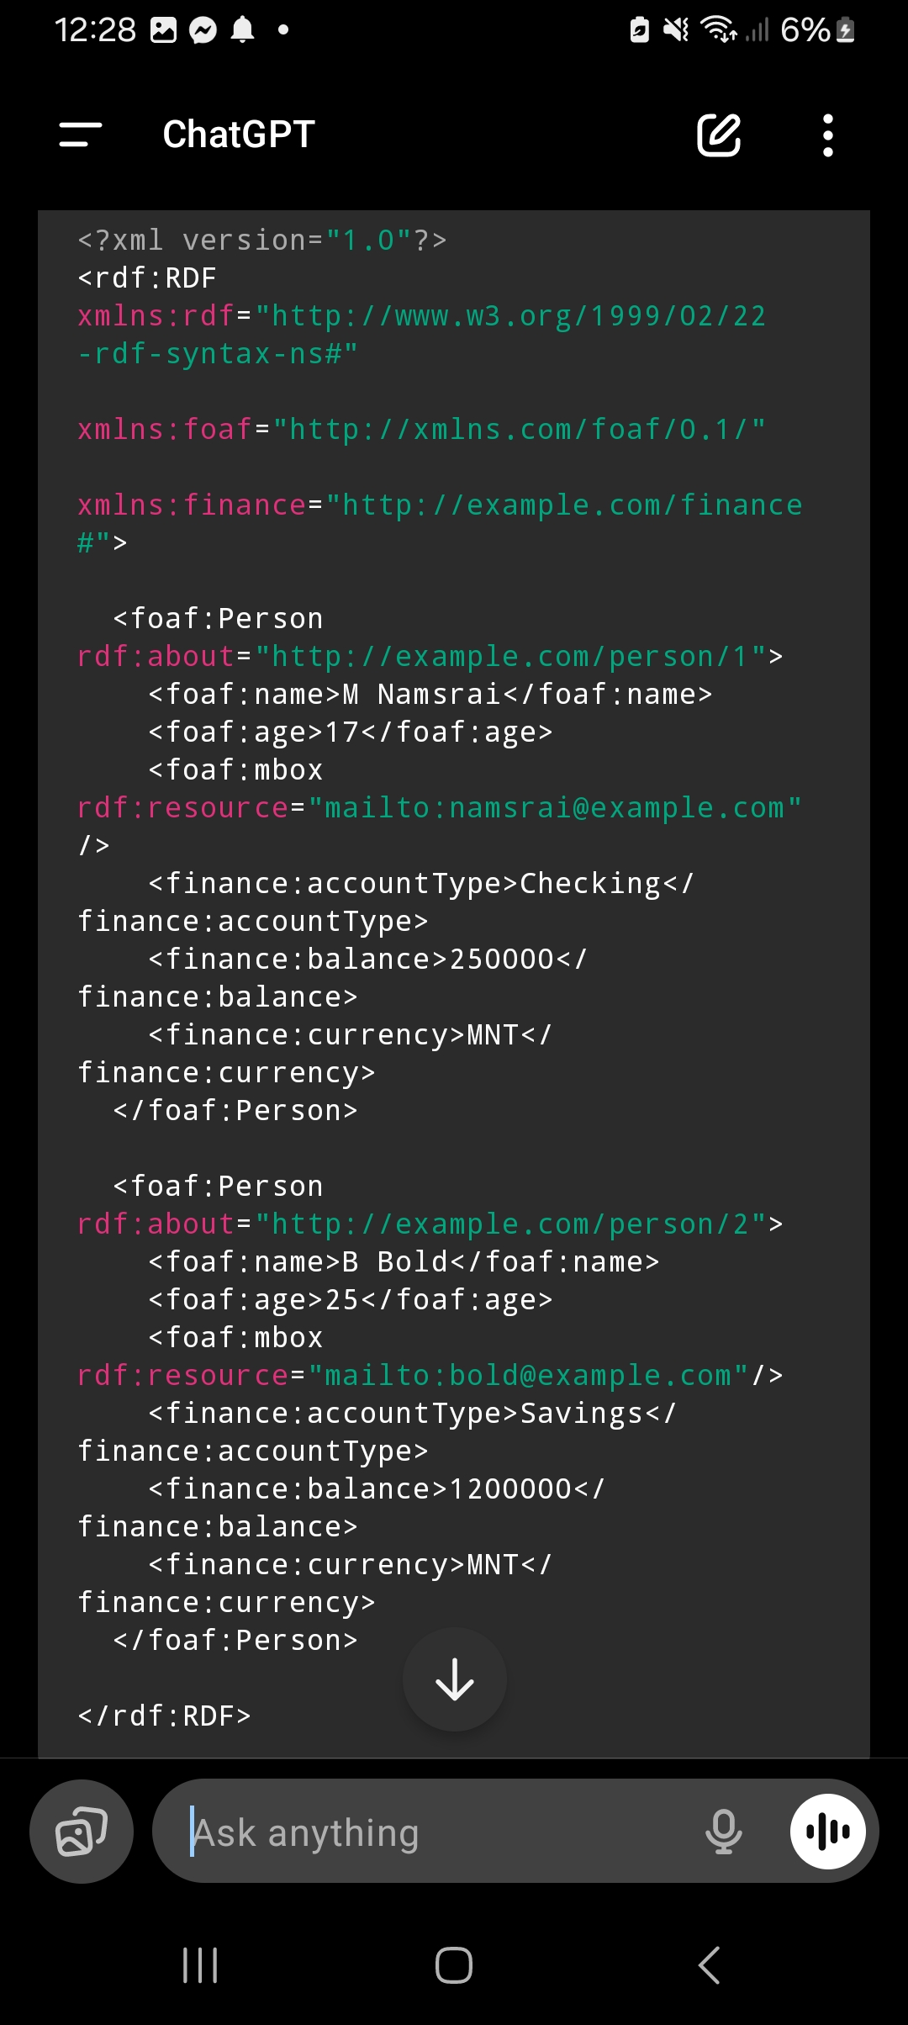Tap the Messenger notification icon in status bar
This screenshot has height=2025, width=908.
203,31
